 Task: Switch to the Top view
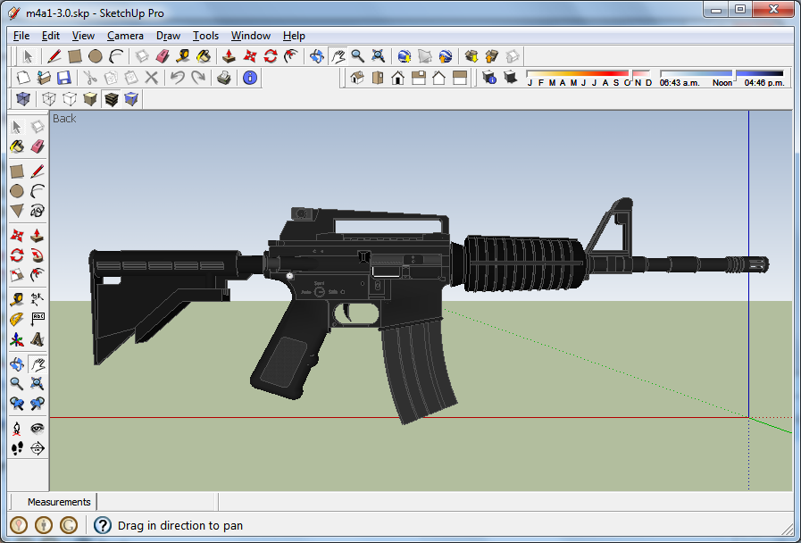coord(378,78)
